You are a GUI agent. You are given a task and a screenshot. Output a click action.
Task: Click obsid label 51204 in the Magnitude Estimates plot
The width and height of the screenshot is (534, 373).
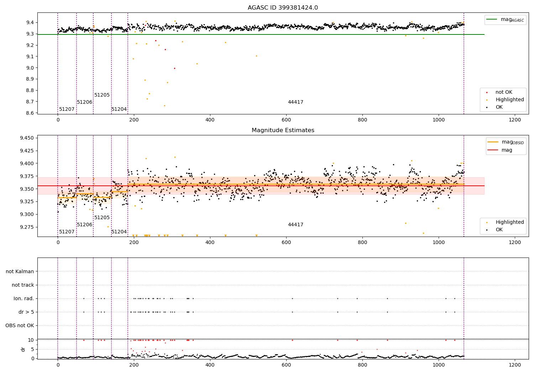[x=119, y=232]
